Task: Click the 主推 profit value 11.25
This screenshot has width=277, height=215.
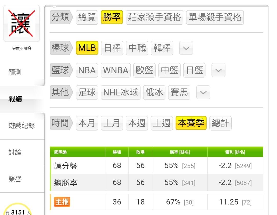Action: (x=229, y=202)
